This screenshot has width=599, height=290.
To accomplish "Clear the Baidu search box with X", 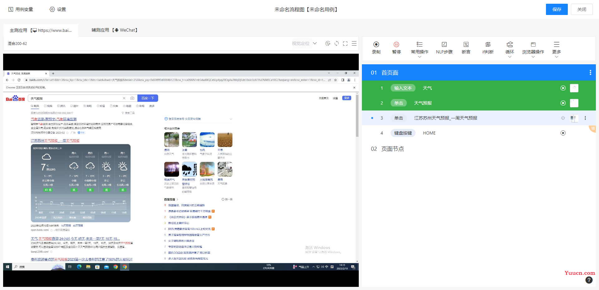I will coord(124,98).
